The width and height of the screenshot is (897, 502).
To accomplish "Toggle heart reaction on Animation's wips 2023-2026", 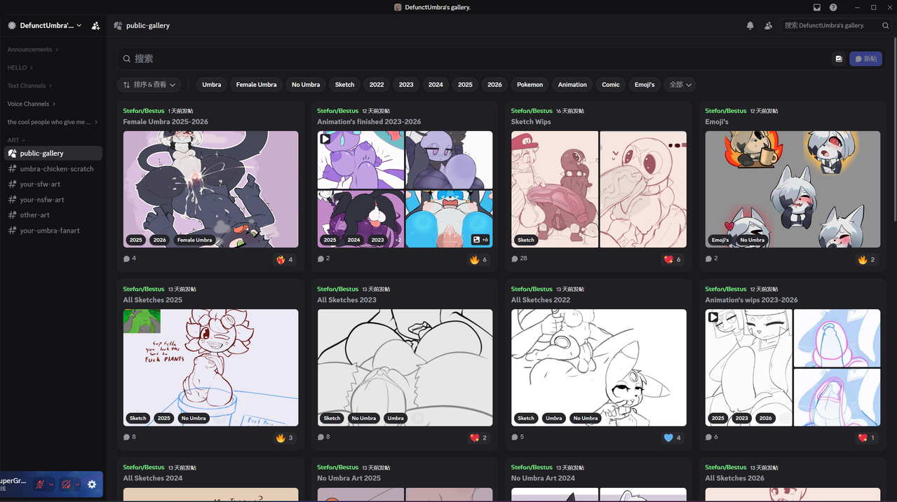I will point(867,437).
